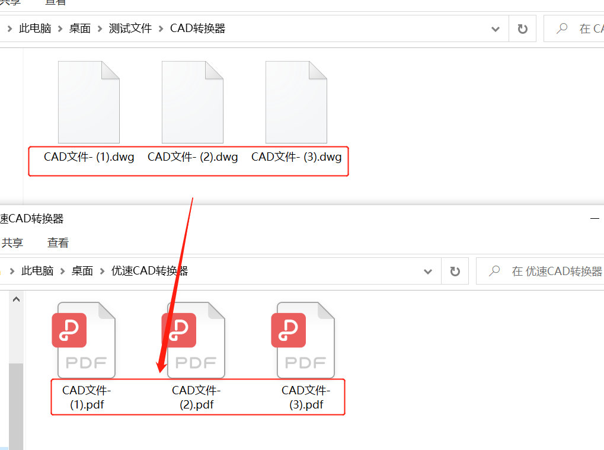The height and width of the screenshot is (450, 604).
Task: Select the CAD文件- (1).dwg file icon
Action: [x=89, y=102]
